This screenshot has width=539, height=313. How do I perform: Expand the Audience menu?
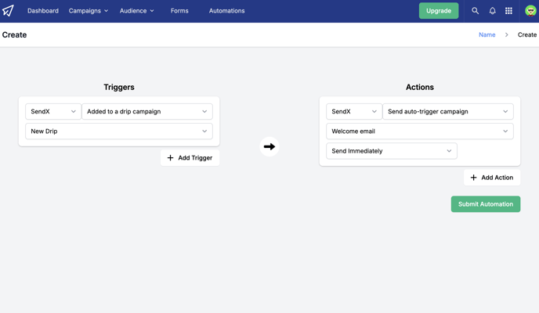click(137, 11)
